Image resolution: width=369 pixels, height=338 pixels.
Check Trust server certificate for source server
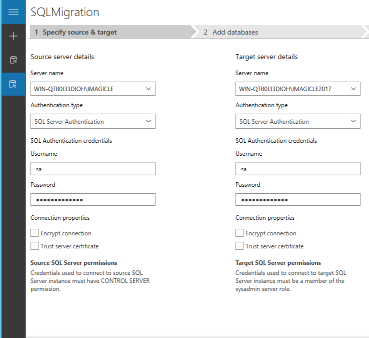[x=34, y=246]
